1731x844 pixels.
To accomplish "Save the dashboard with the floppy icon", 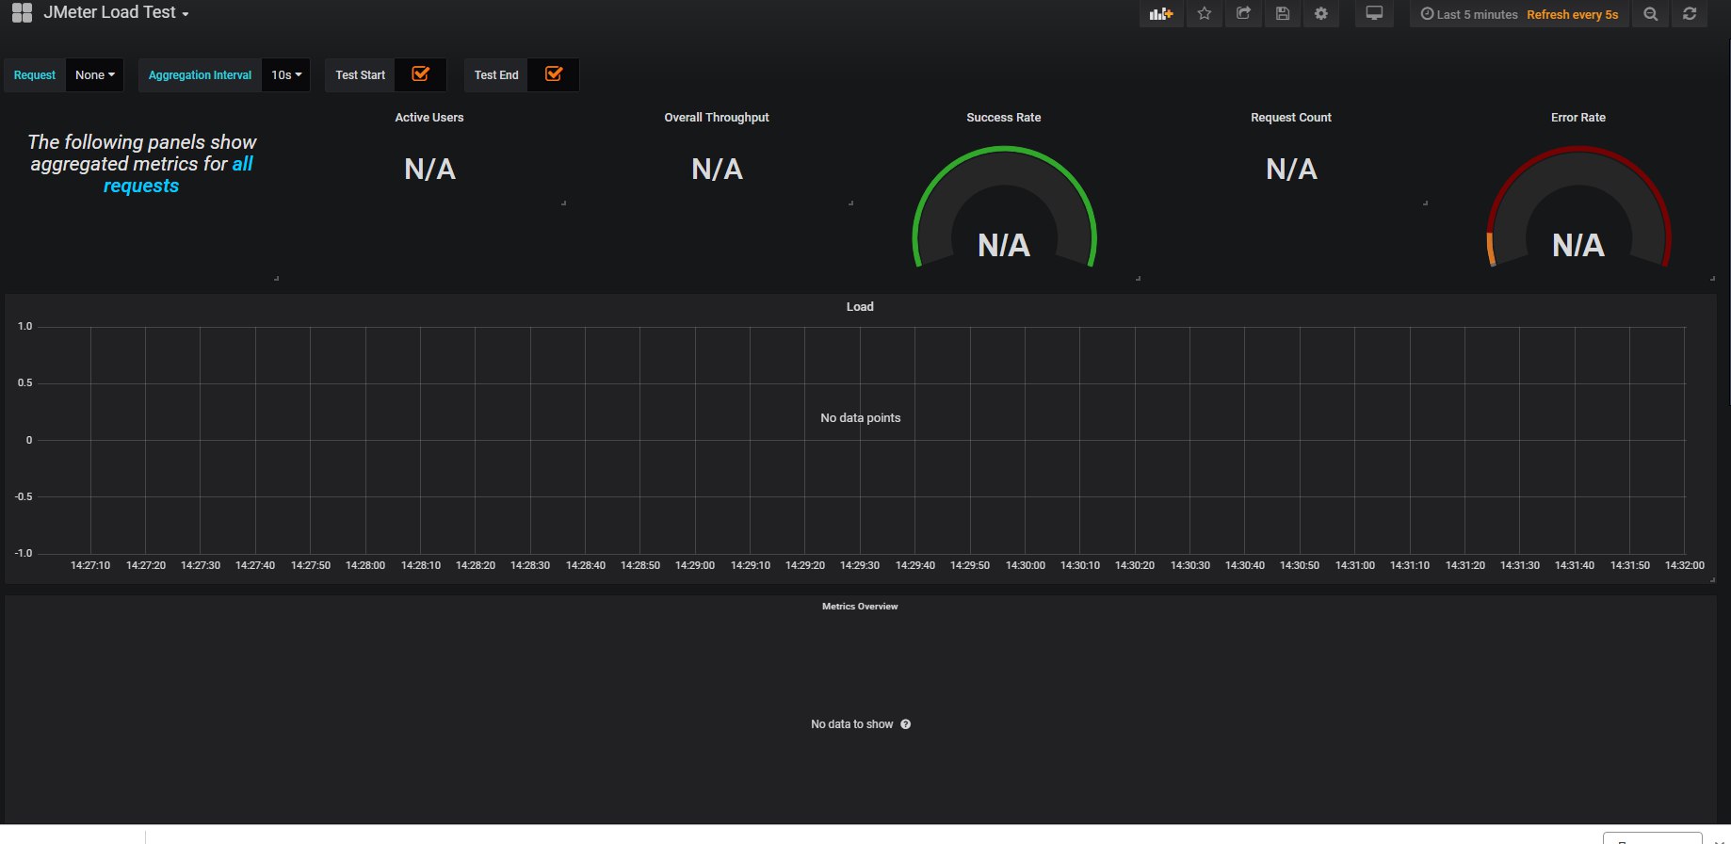I will click(1282, 14).
